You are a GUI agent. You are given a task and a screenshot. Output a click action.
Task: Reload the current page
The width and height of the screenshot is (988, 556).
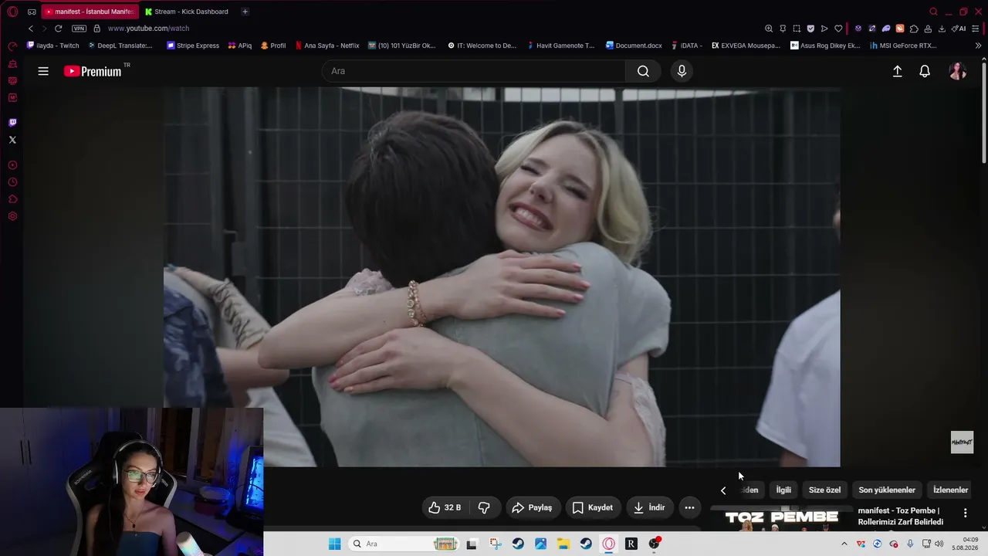point(58,29)
